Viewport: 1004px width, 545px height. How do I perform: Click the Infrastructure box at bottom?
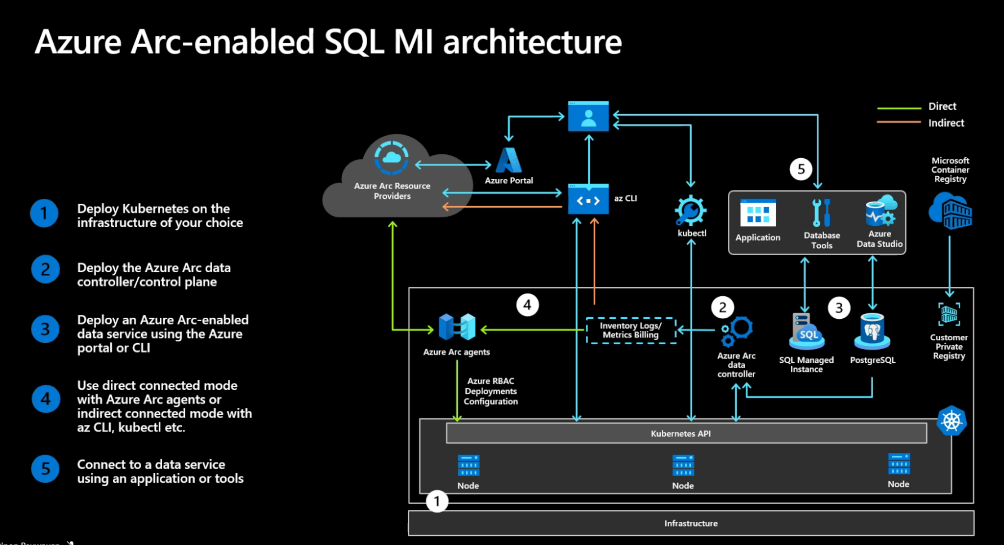(691, 523)
